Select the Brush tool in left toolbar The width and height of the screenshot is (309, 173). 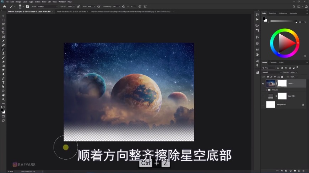(x=3, y=49)
